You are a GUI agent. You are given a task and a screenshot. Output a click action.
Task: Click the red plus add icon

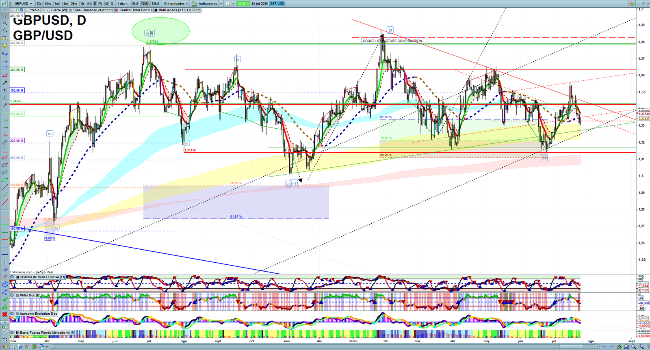click(12, 10)
